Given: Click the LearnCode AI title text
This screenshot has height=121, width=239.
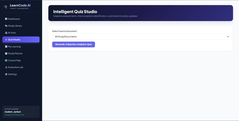Looking at the screenshot, I should (x=20, y=5).
